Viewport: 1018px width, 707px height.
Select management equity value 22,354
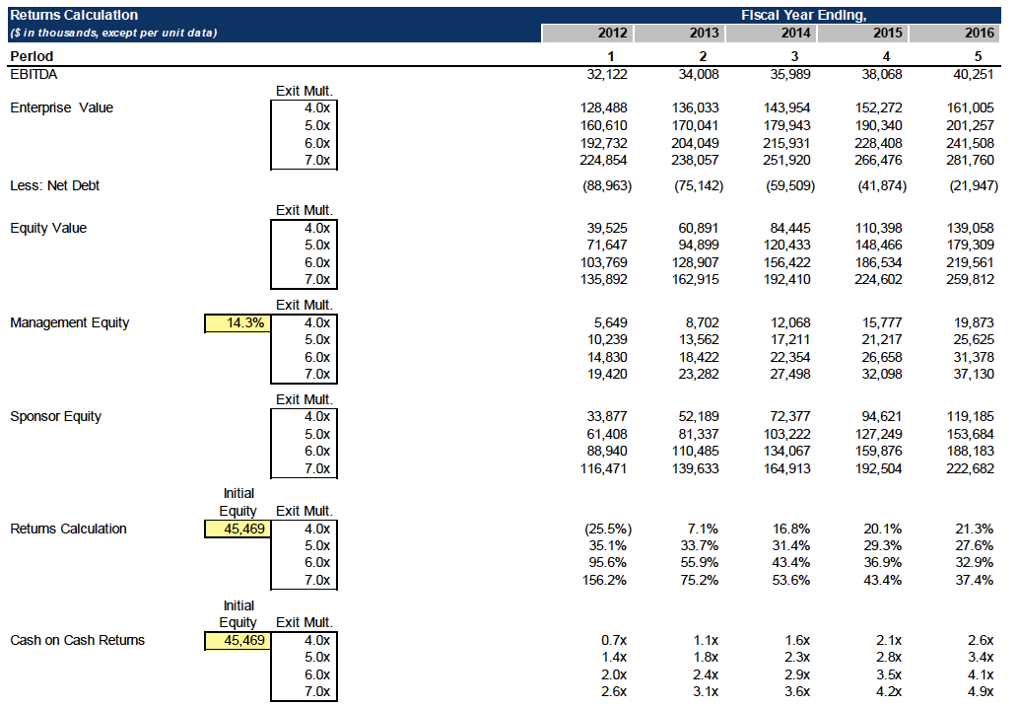click(790, 357)
